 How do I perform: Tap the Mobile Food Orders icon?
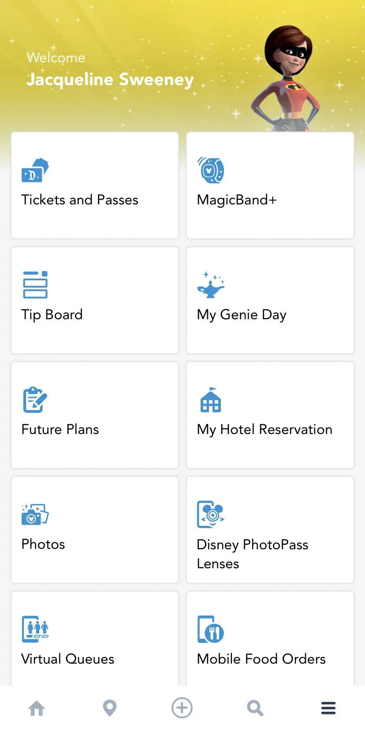click(211, 629)
